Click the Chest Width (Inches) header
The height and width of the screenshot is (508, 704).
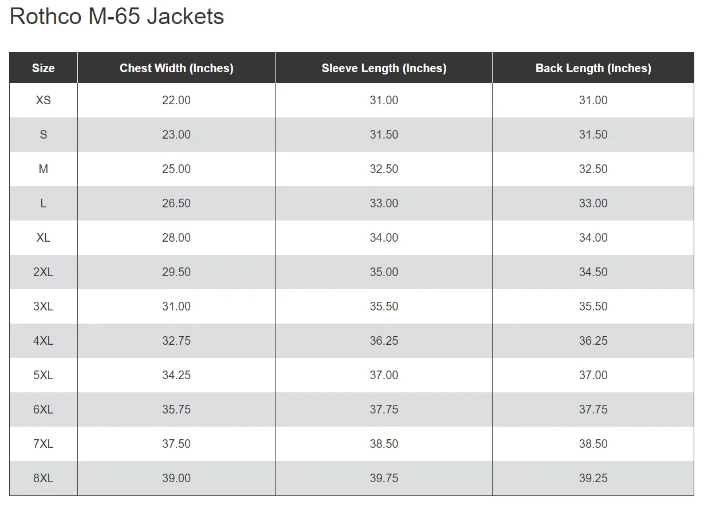pos(176,68)
